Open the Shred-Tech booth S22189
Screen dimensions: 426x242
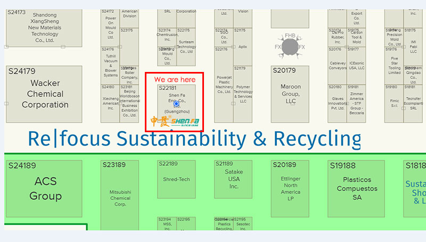[176, 179]
